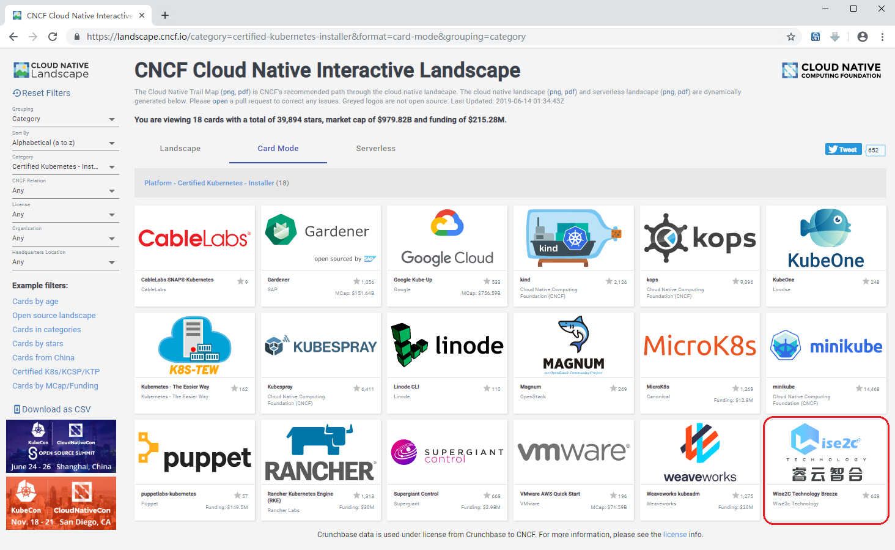Open Chrome's three-dot menu
Image resolution: width=895 pixels, height=550 pixels.
pos(882,37)
